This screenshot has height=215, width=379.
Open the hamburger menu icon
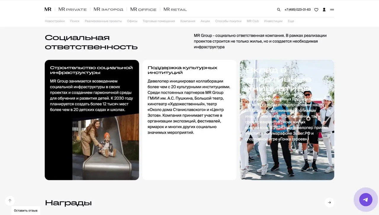coord(332,9)
